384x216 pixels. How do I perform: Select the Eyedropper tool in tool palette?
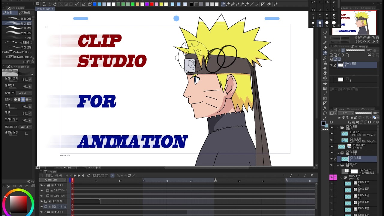(x=325, y=43)
